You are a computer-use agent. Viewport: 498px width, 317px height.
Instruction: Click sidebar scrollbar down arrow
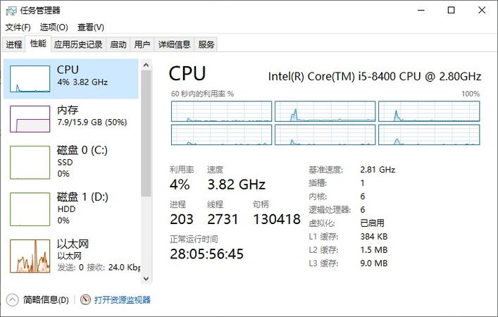point(146,278)
